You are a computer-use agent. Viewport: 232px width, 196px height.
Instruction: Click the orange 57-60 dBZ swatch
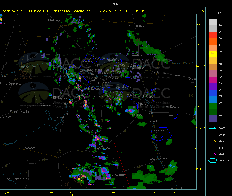[212, 41]
